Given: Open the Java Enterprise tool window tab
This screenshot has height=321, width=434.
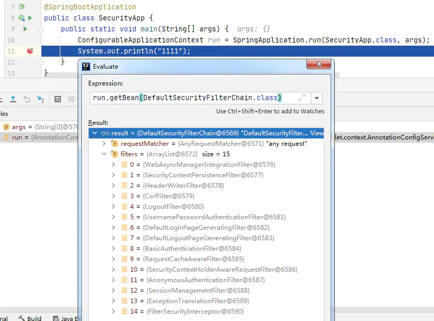Looking at the screenshot, I should point(65,318).
